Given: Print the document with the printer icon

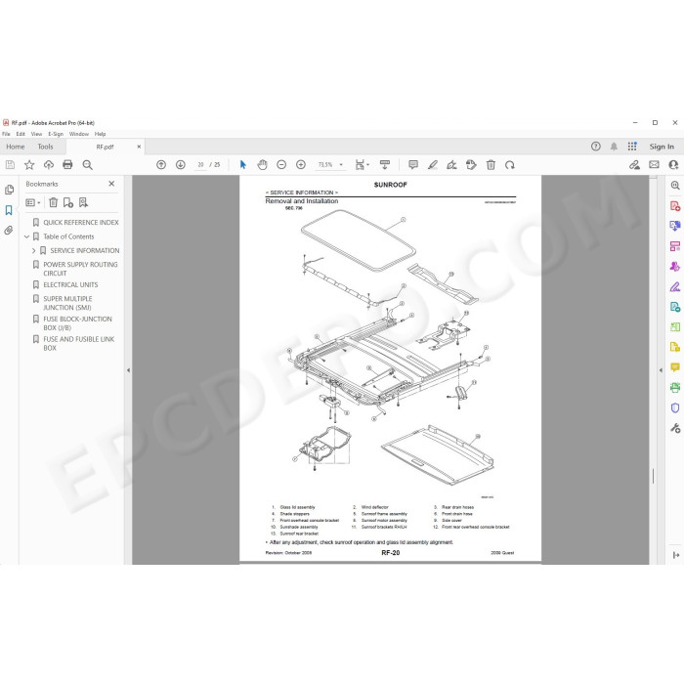Looking at the screenshot, I should point(67,165).
